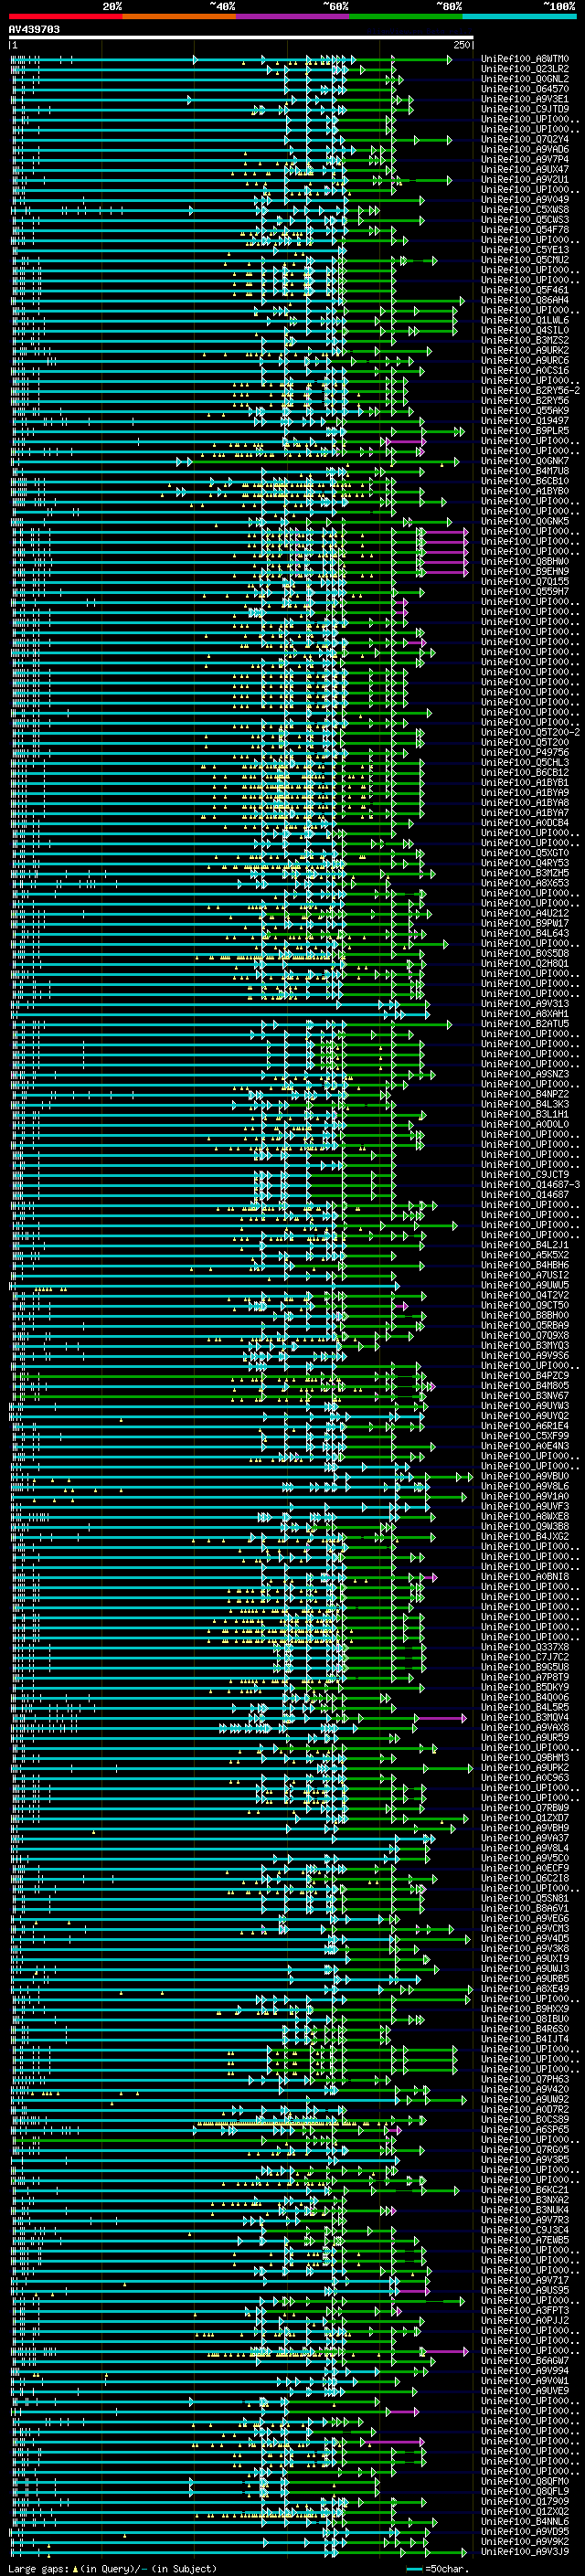Select hit label UniRef100_Q559H7
Screen dimensions: 585x2576
click(x=525, y=591)
